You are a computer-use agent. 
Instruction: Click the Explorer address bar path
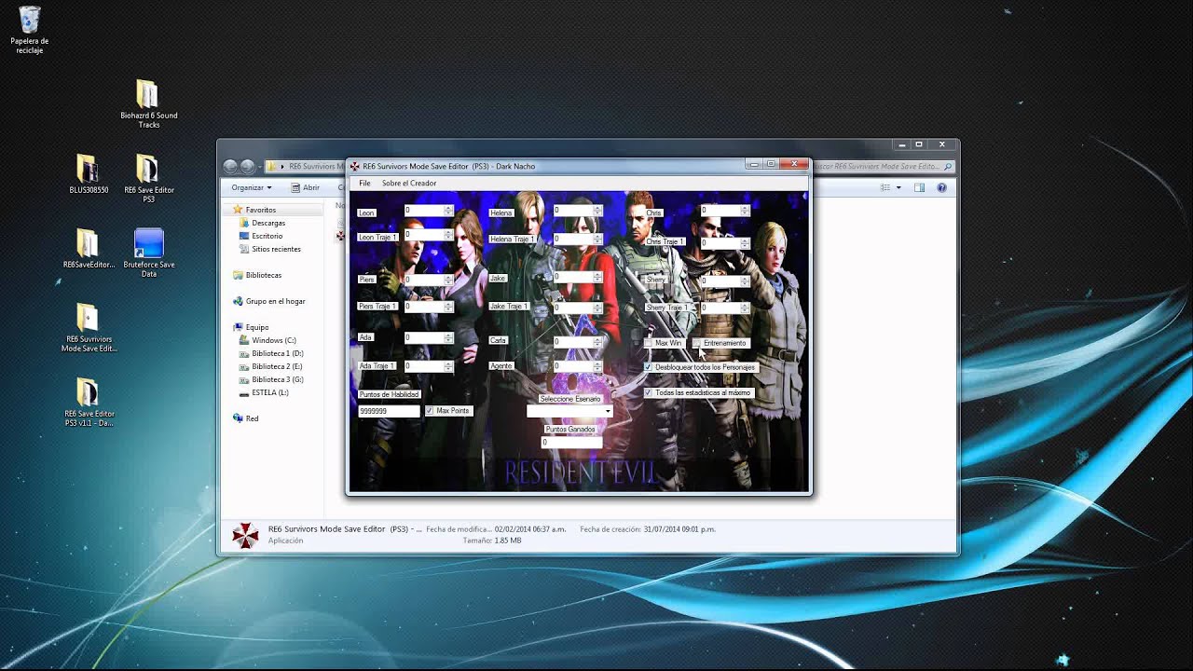306,167
